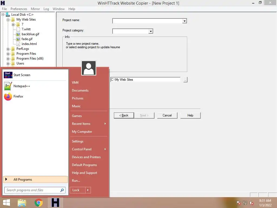Click the 7.whtt file icon
Image resolution: width=277 pixels, height=208 pixels.
(18, 29)
